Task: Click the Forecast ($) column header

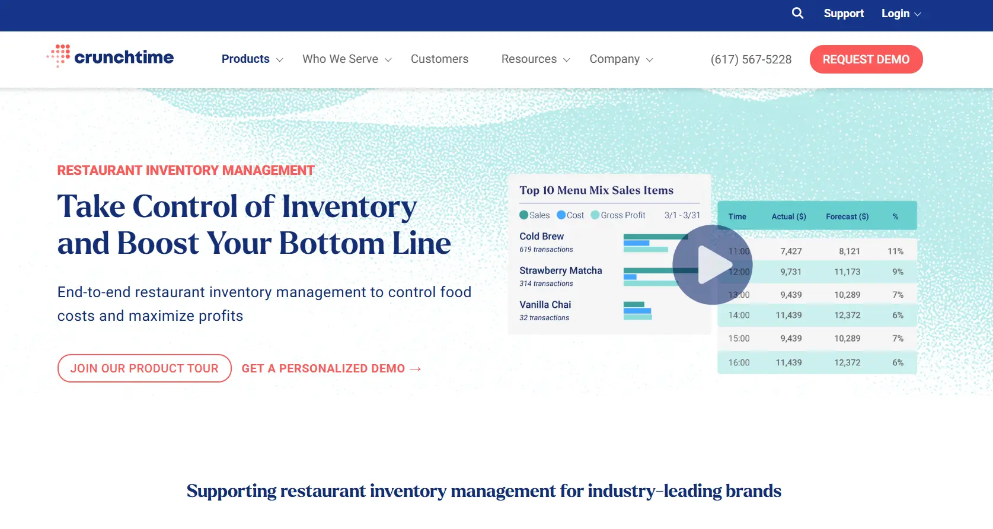Action: click(847, 216)
